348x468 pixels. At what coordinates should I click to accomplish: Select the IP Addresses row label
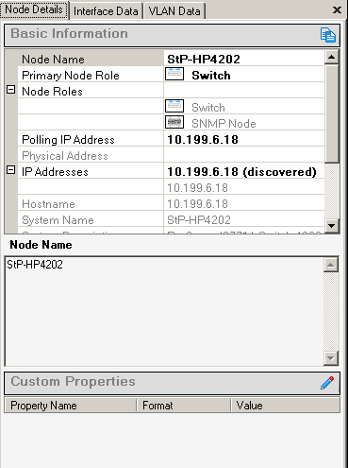click(55, 172)
